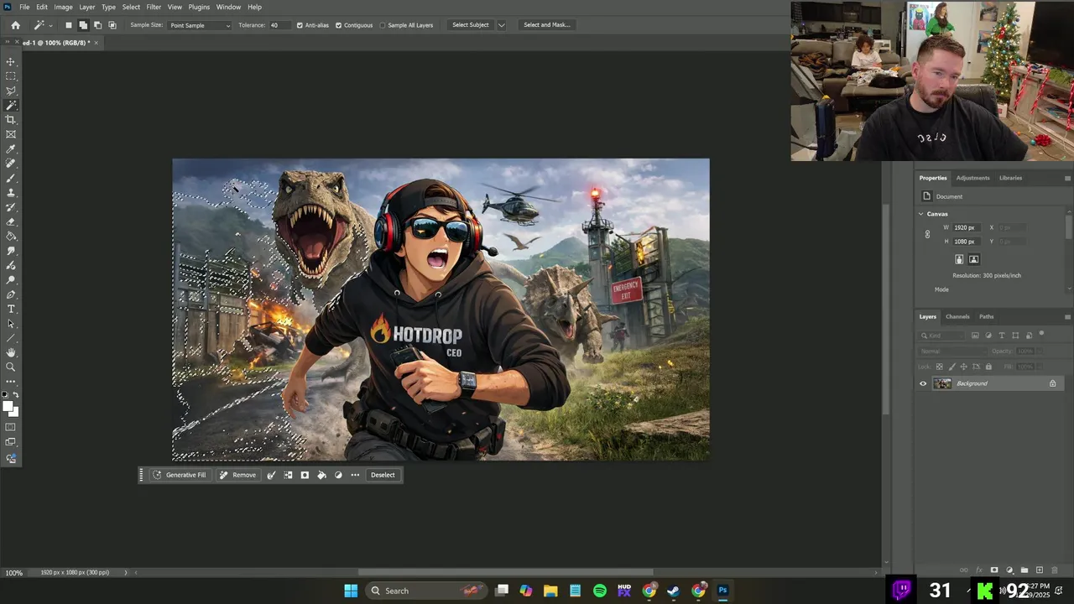
Task: Select the Move tool
Action: [x=11, y=62]
